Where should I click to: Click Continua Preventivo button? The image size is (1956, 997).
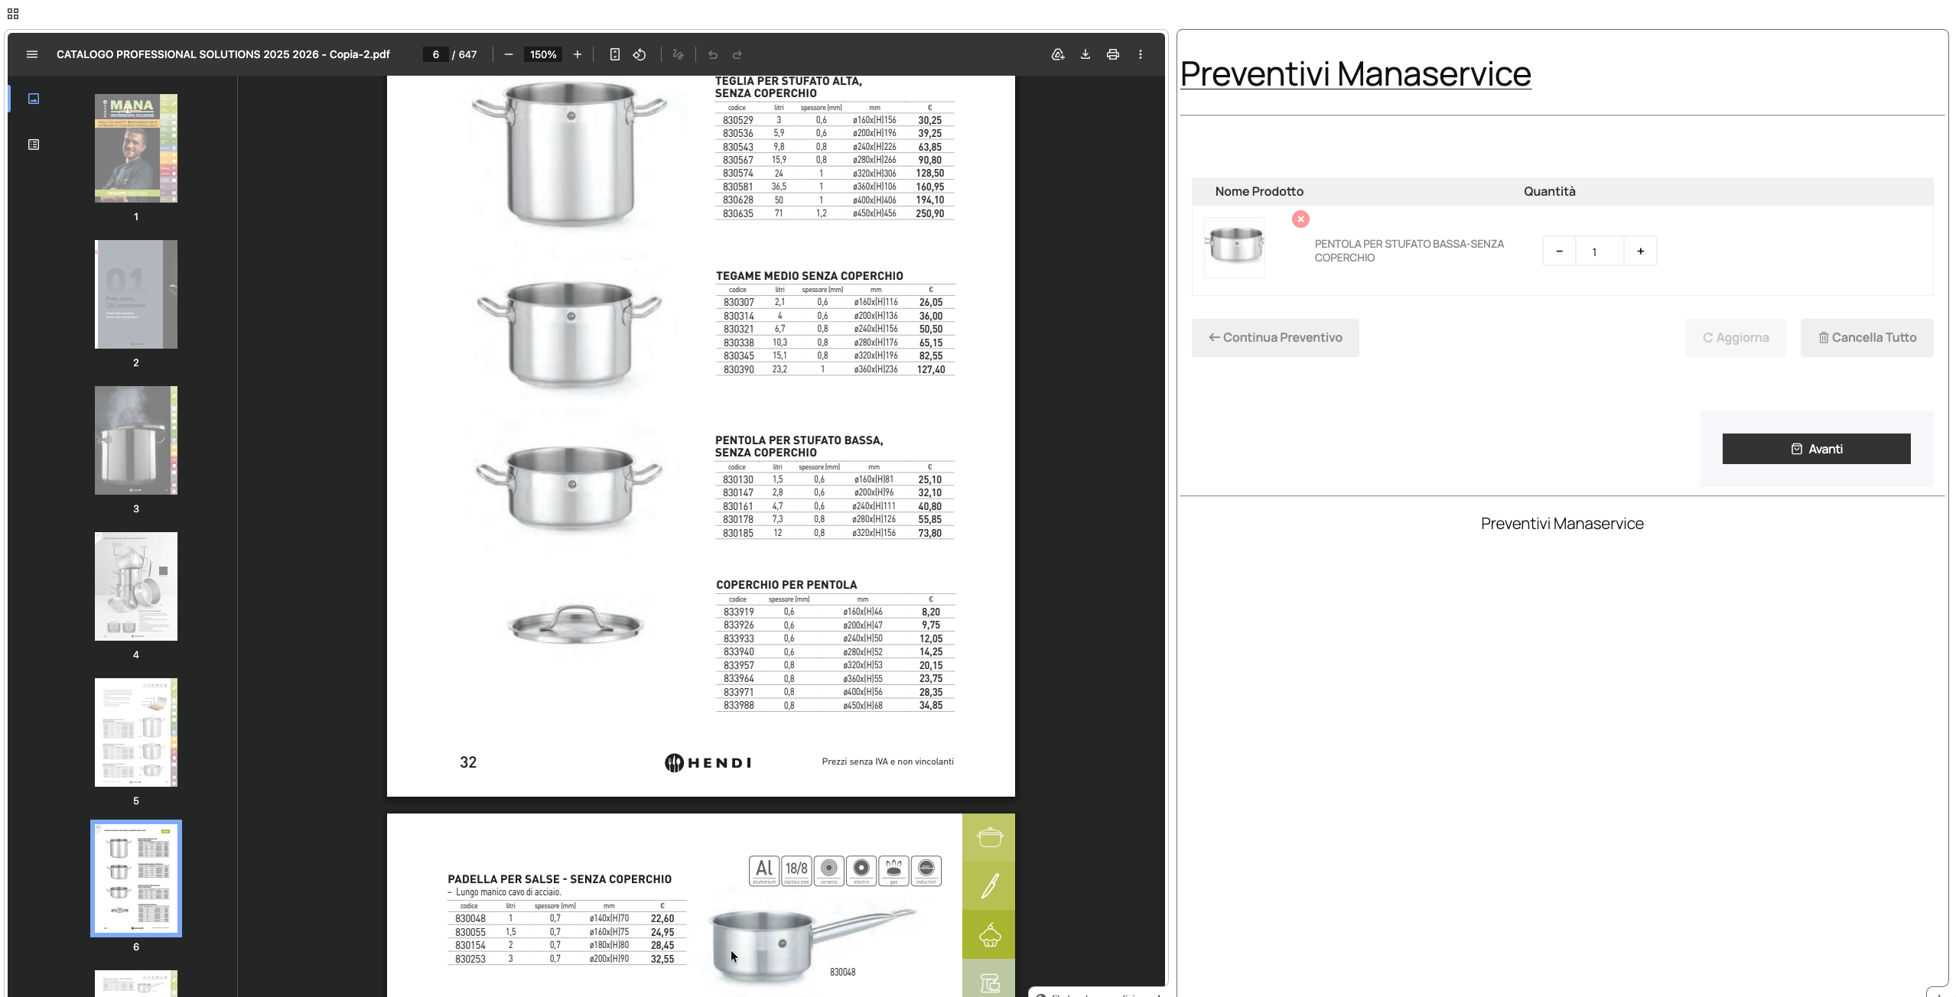1275,338
